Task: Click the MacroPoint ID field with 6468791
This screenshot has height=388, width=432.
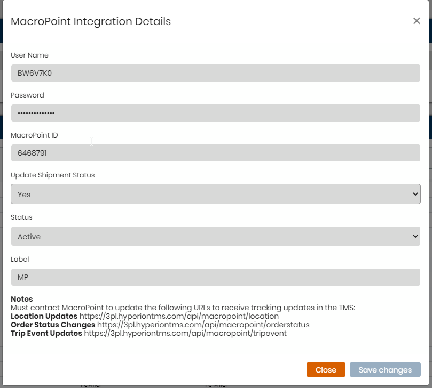Action: (x=215, y=153)
